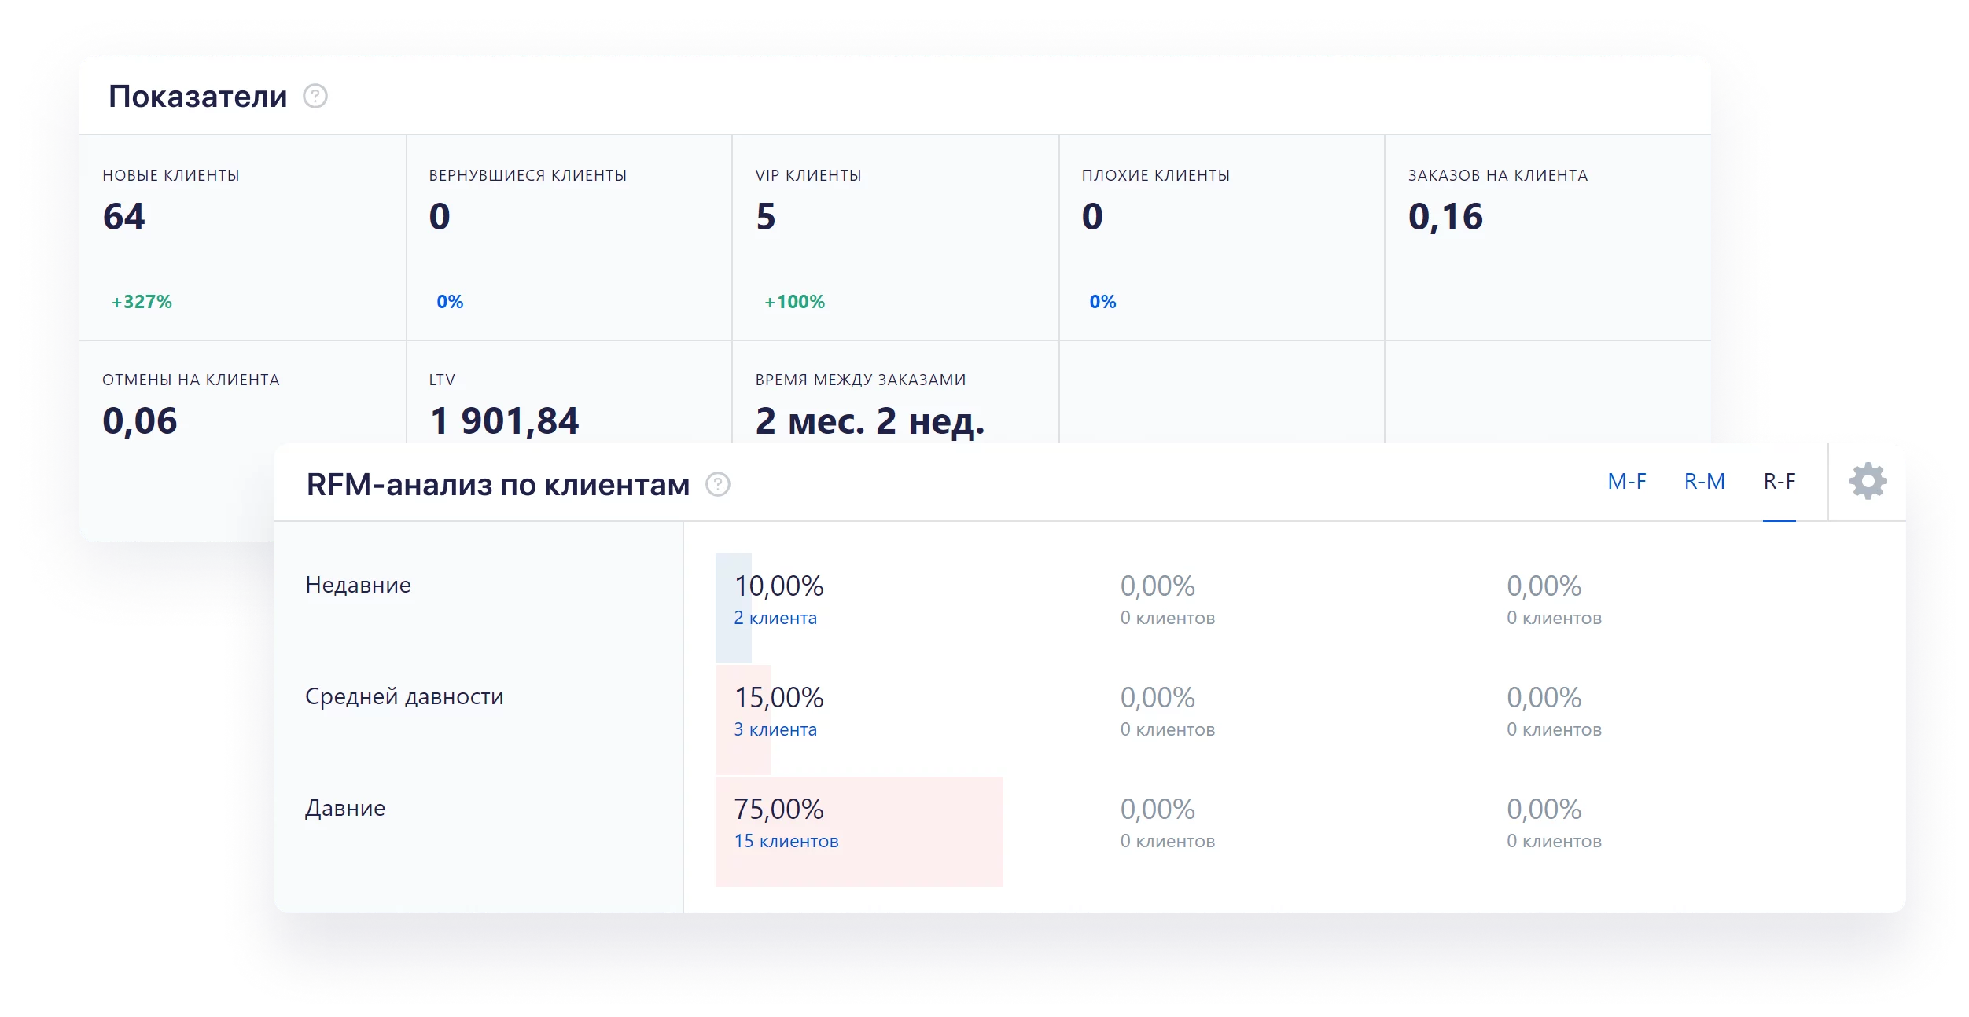Click the Вернувшиеся клиенты label
Image resolution: width=1969 pixels, height=1017 pixels.
pyautogui.click(x=528, y=175)
